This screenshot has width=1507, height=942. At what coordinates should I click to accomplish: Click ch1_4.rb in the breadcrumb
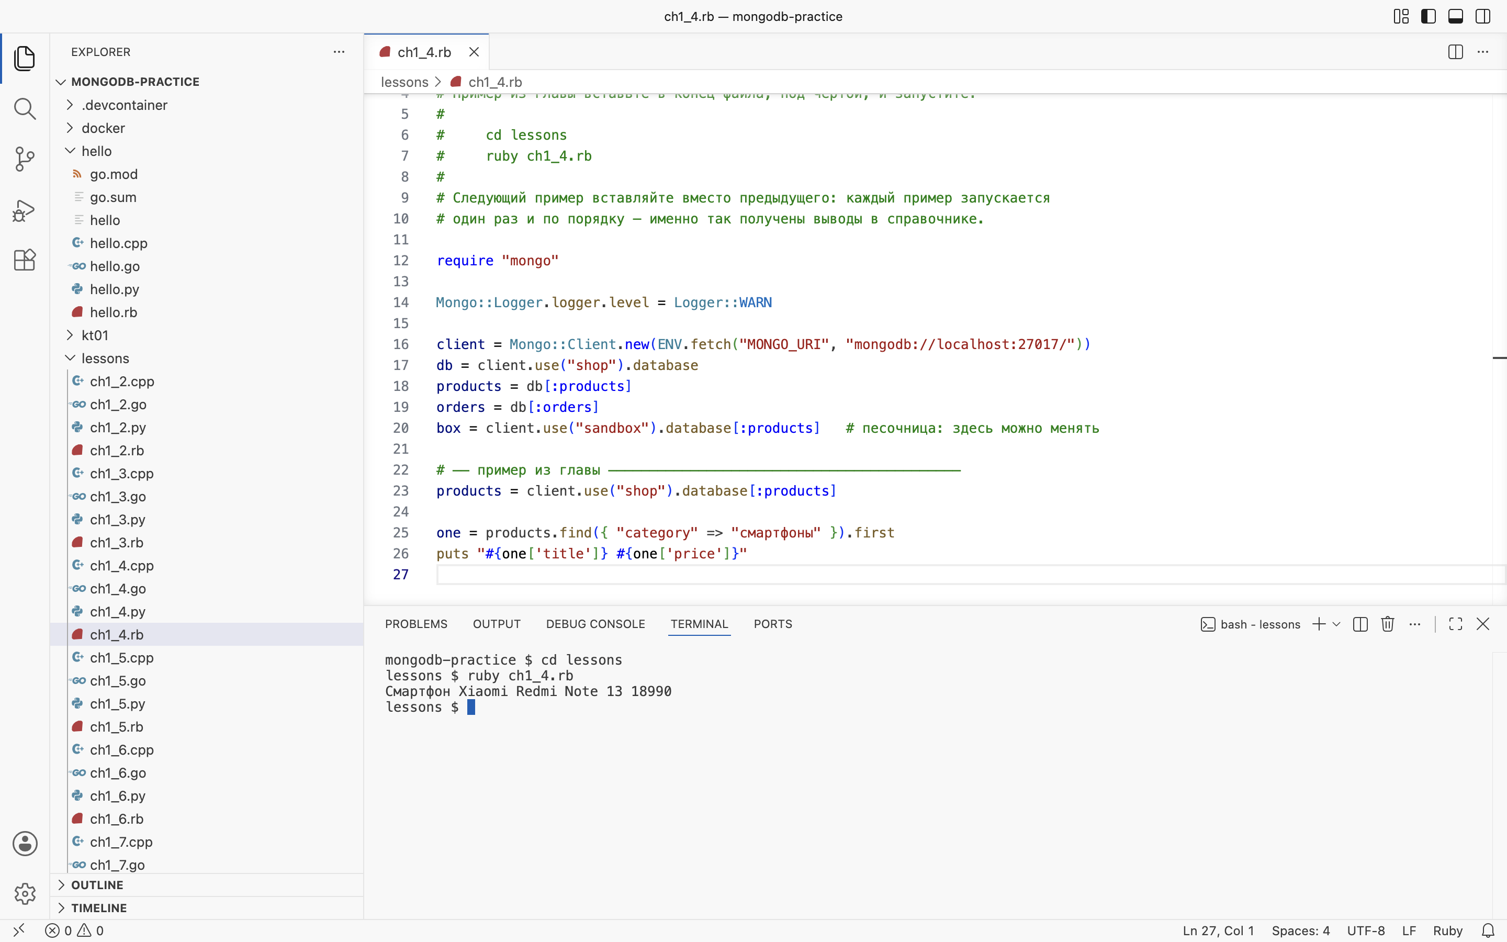pos(494,82)
